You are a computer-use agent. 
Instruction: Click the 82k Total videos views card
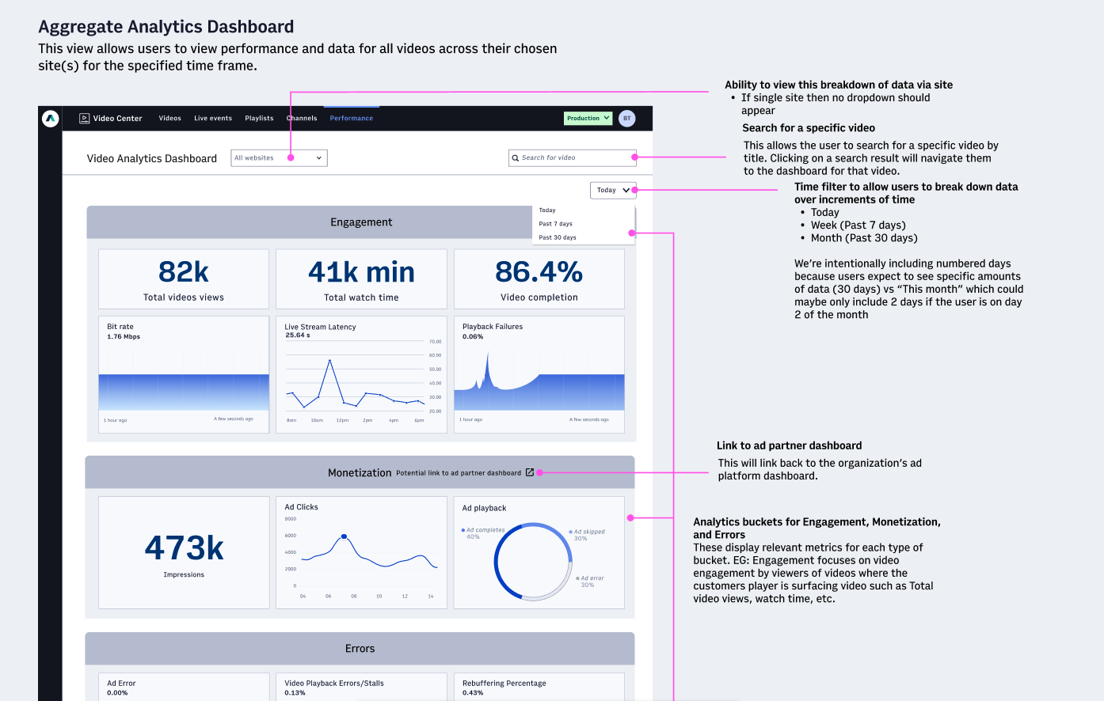pyautogui.click(x=184, y=279)
